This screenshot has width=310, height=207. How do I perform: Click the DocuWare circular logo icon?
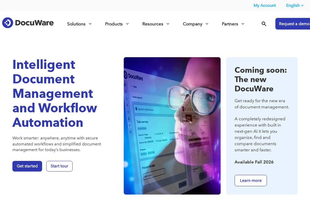tap(7, 23)
